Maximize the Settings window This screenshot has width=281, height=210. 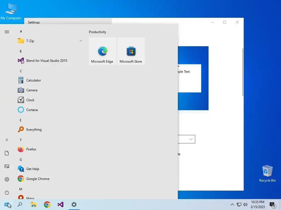(x=225, y=22)
